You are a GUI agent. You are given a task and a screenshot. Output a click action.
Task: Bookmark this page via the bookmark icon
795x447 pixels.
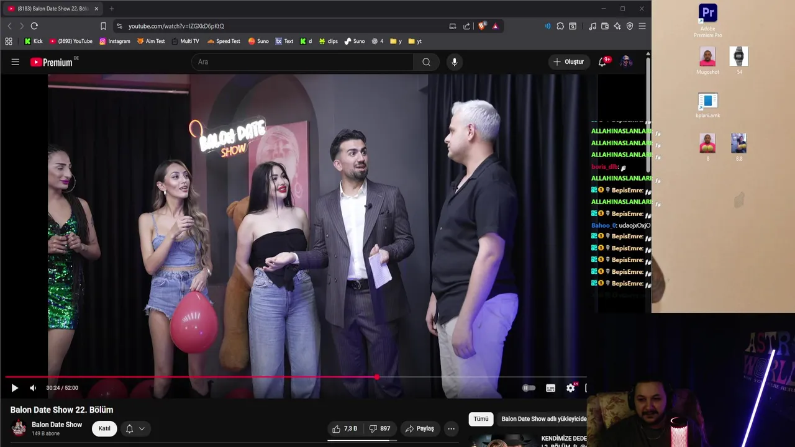pyautogui.click(x=103, y=26)
